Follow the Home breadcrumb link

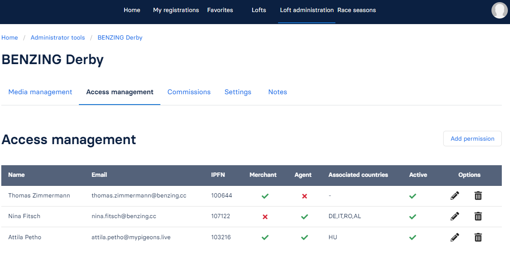coord(10,38)
